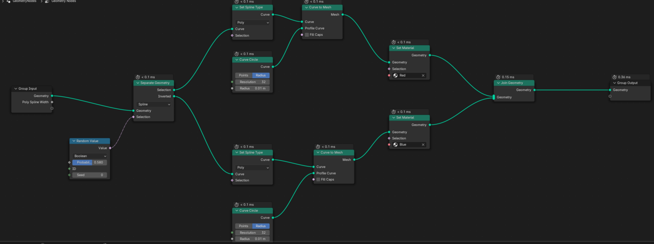
Task: Collapse the Set Material node using Red
Action: 393,48
